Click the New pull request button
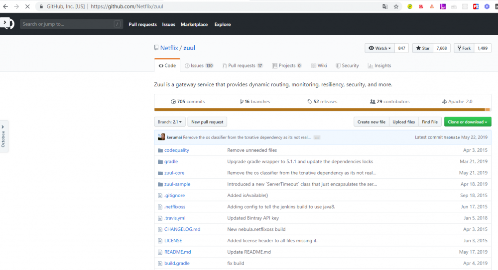The height and width of the screenshot is (270, 498). (x=208, y=122)
